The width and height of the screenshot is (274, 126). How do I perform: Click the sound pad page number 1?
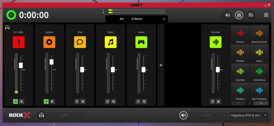[x=250, y=103]
